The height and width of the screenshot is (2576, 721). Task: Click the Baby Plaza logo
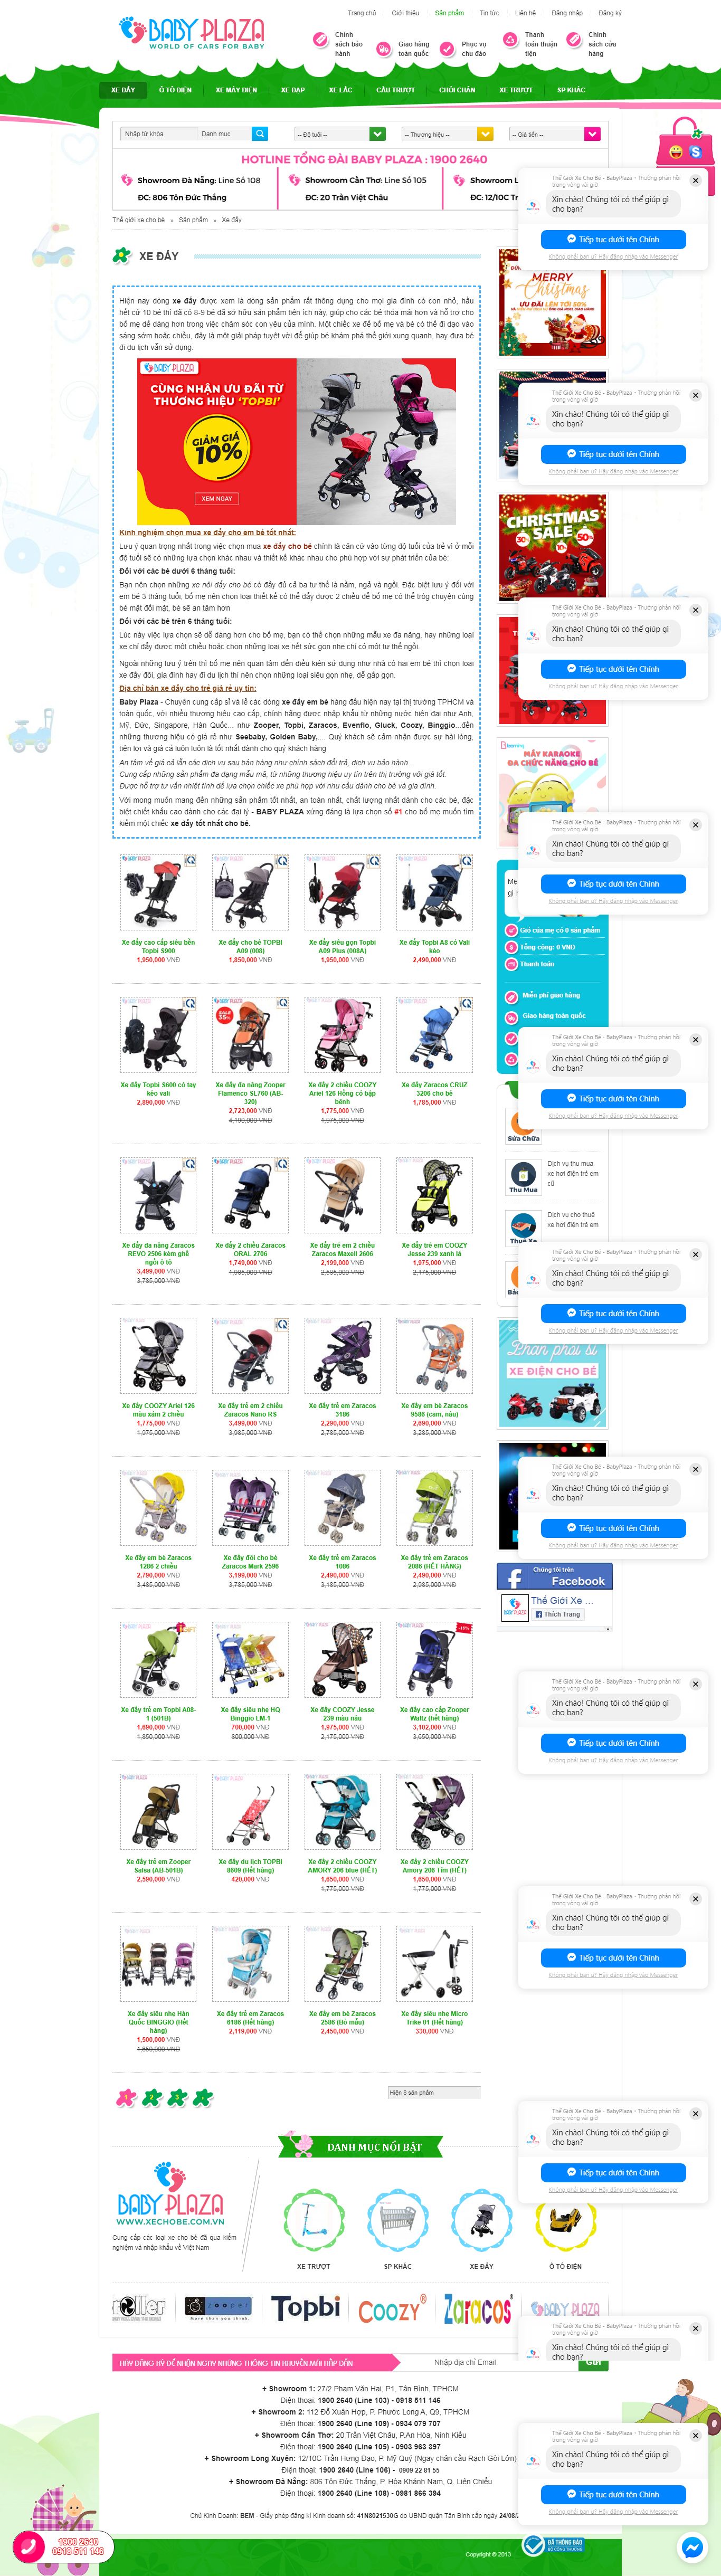[x=192, y=33]
